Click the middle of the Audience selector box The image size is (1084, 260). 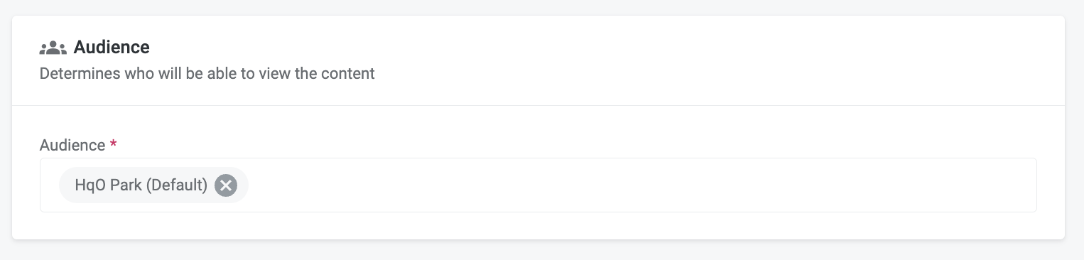[538, 185]
